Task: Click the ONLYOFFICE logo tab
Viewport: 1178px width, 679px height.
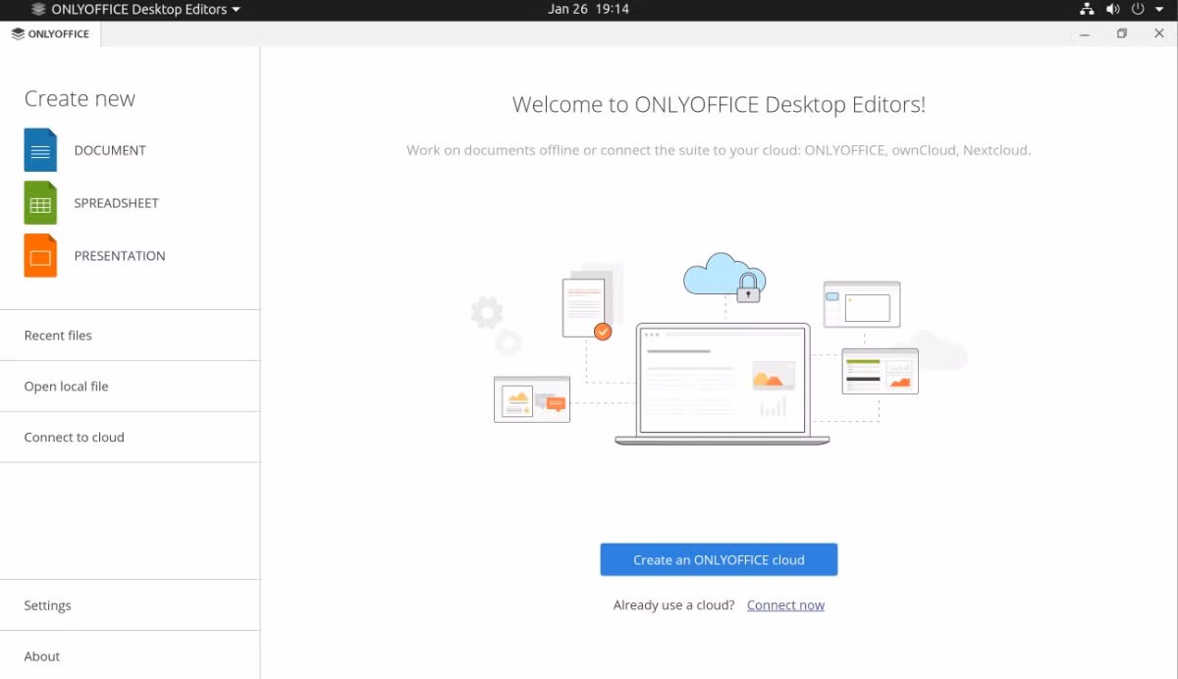Action: tap(50, 33)
